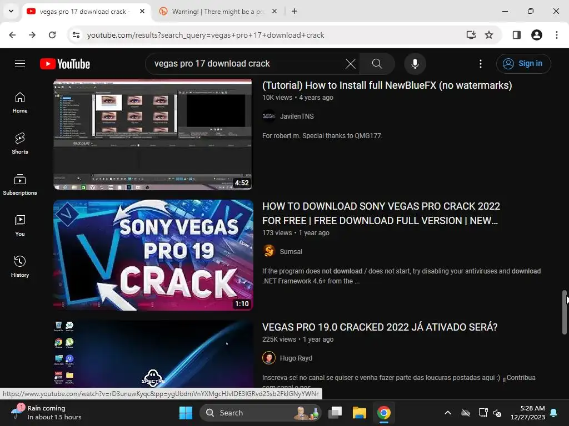Image resolution: width=569 pixels, height=426 pixels.
Task: Clear the YouTube search query
Action: [x=350, y=64]
